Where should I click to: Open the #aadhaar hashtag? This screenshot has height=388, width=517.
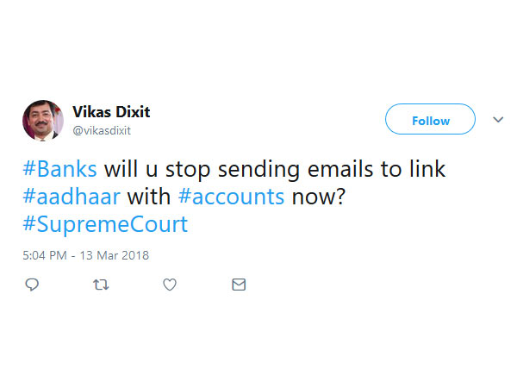point(72,196)
